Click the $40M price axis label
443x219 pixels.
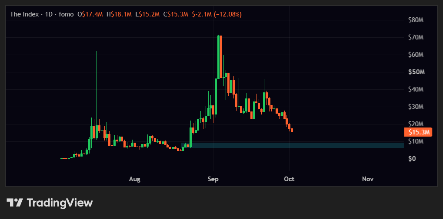pos(416,89)
